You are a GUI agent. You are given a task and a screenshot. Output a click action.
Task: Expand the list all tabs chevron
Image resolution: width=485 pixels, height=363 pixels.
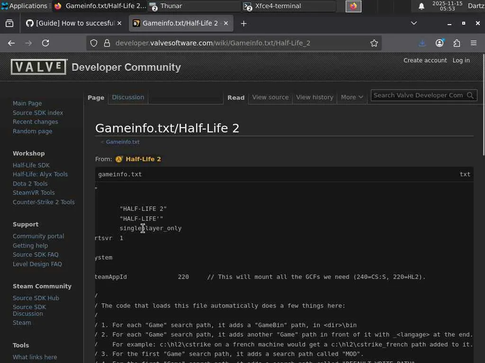(x=413, y=23)
